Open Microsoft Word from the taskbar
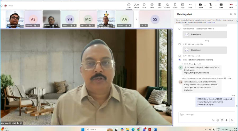238x131 pixels. point(155,129)
